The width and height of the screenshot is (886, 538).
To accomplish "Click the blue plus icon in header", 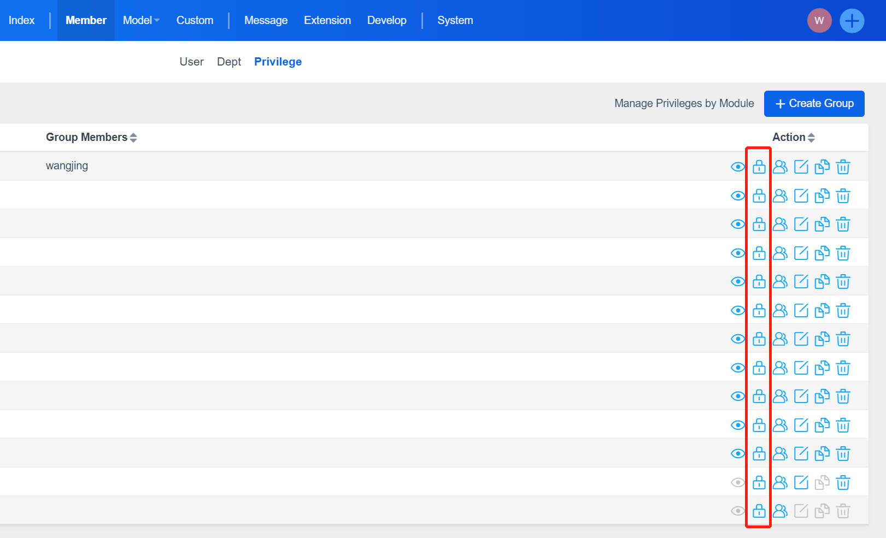I will (852, 21).
